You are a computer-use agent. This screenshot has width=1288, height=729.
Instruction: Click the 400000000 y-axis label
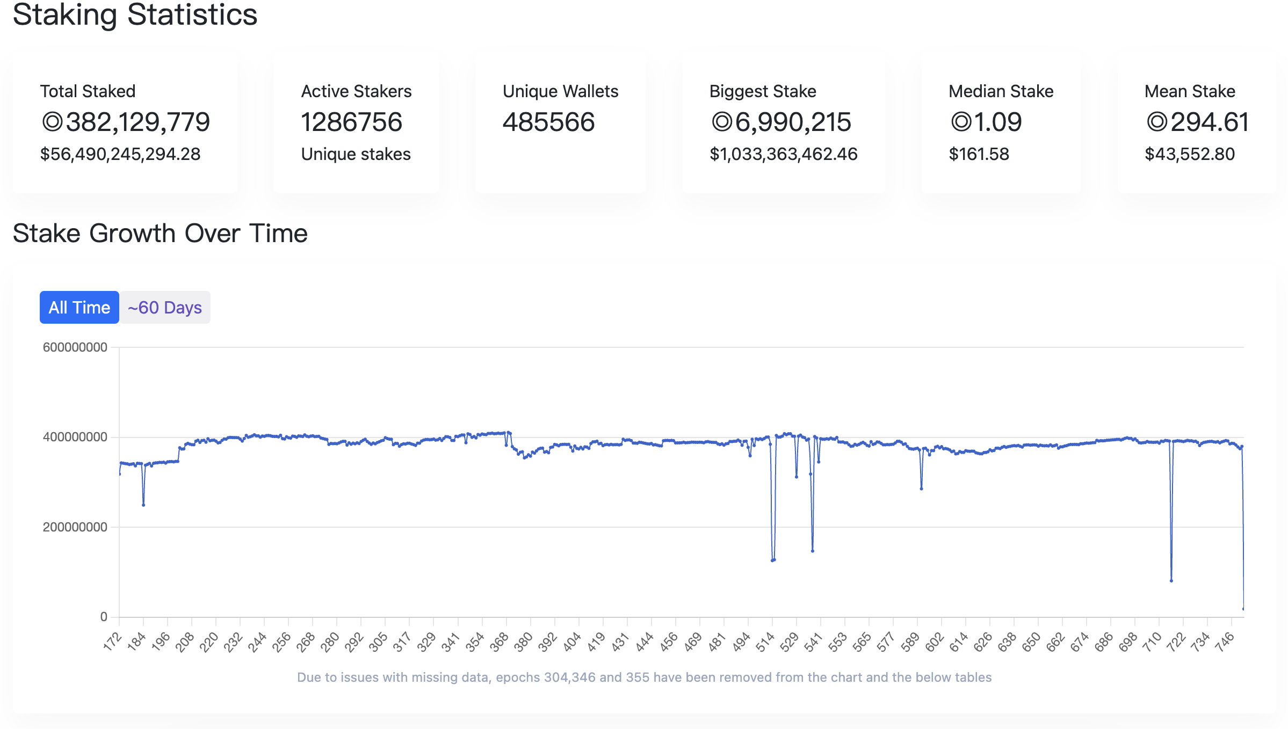click(x=75, y=437)
